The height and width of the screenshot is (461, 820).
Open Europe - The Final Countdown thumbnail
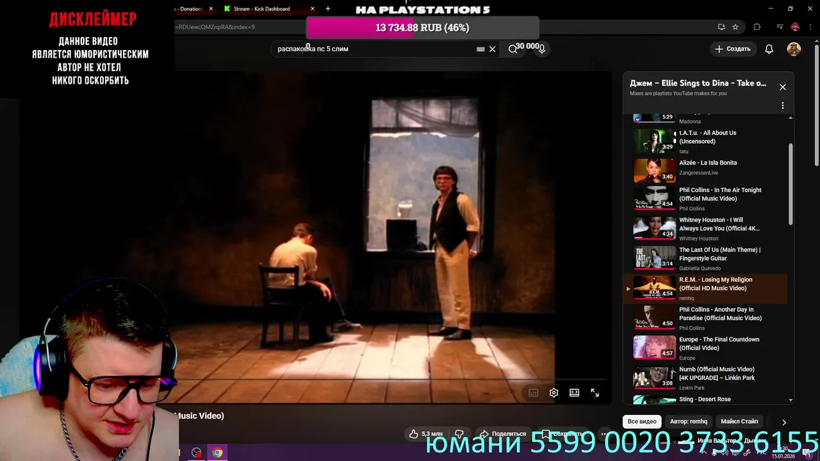654,347
